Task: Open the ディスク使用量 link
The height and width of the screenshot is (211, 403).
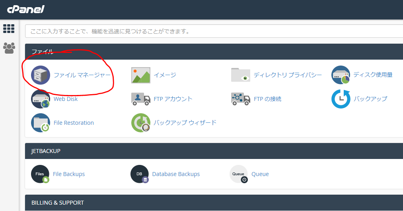Action: (x=373, y=75)
